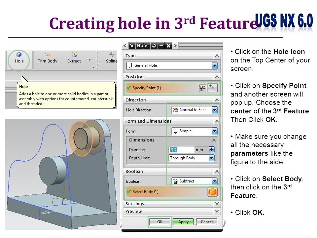Open the small toolbar options arrow below Extract
The height and width of the screenshot is (238, 317).
coord(93,67)
